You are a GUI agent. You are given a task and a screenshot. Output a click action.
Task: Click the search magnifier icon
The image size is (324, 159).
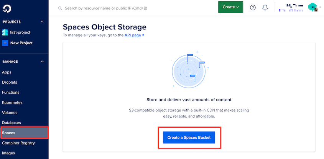point(60,8)
